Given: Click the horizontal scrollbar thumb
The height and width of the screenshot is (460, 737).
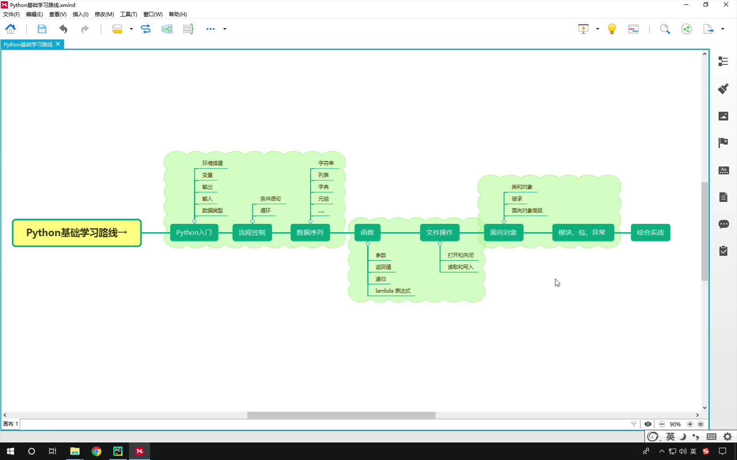Looking at the screenshot, I should [341, 415].
